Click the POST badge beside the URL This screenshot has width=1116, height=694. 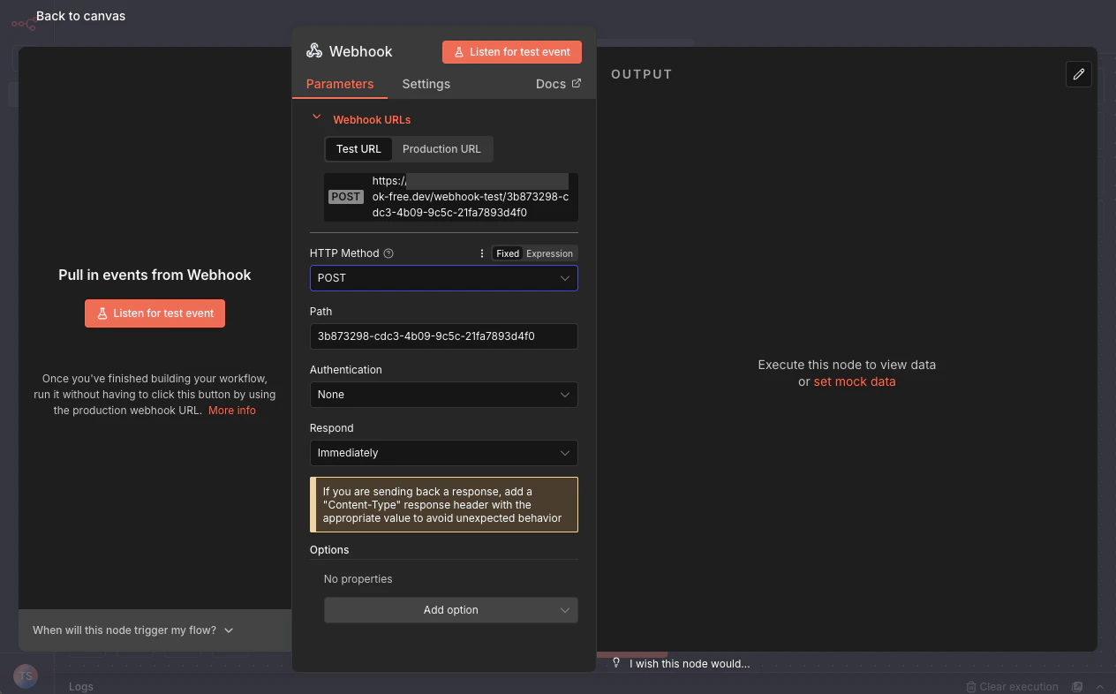coord(346,197)
